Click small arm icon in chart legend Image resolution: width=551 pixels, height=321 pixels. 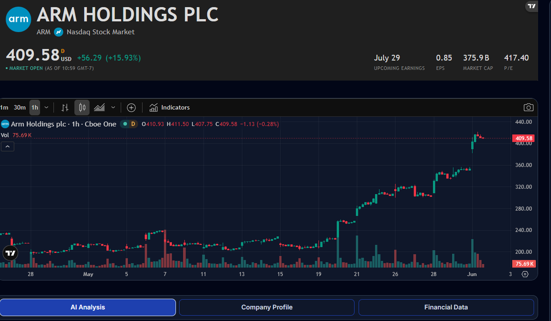(5, 124)
